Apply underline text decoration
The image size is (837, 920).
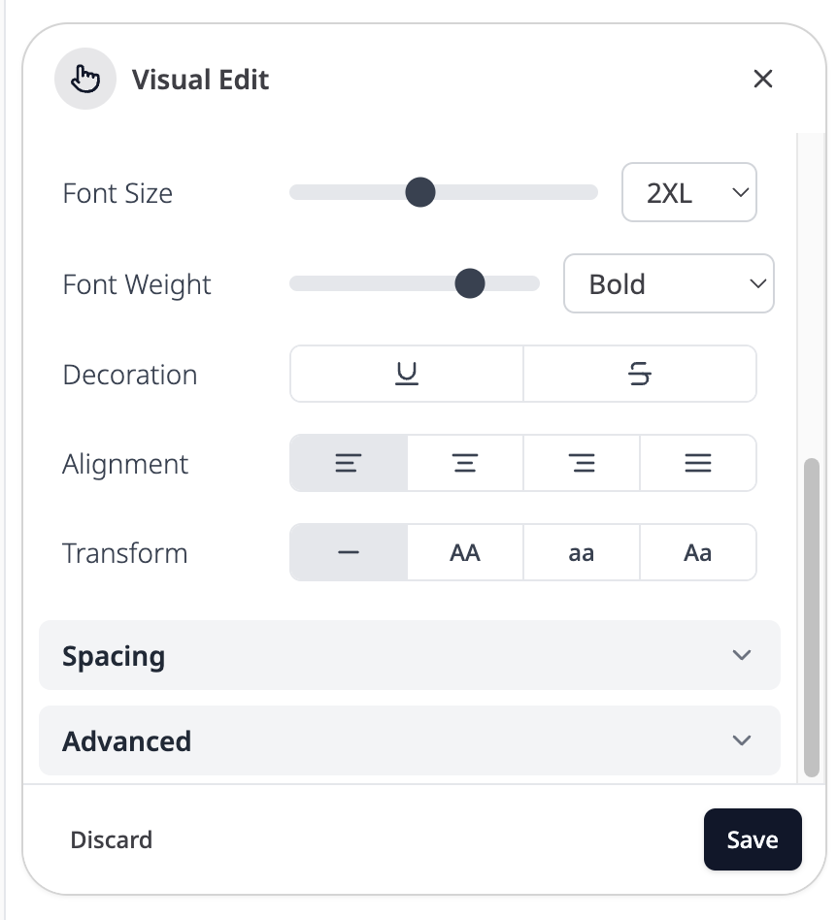(x=407, y=374)
